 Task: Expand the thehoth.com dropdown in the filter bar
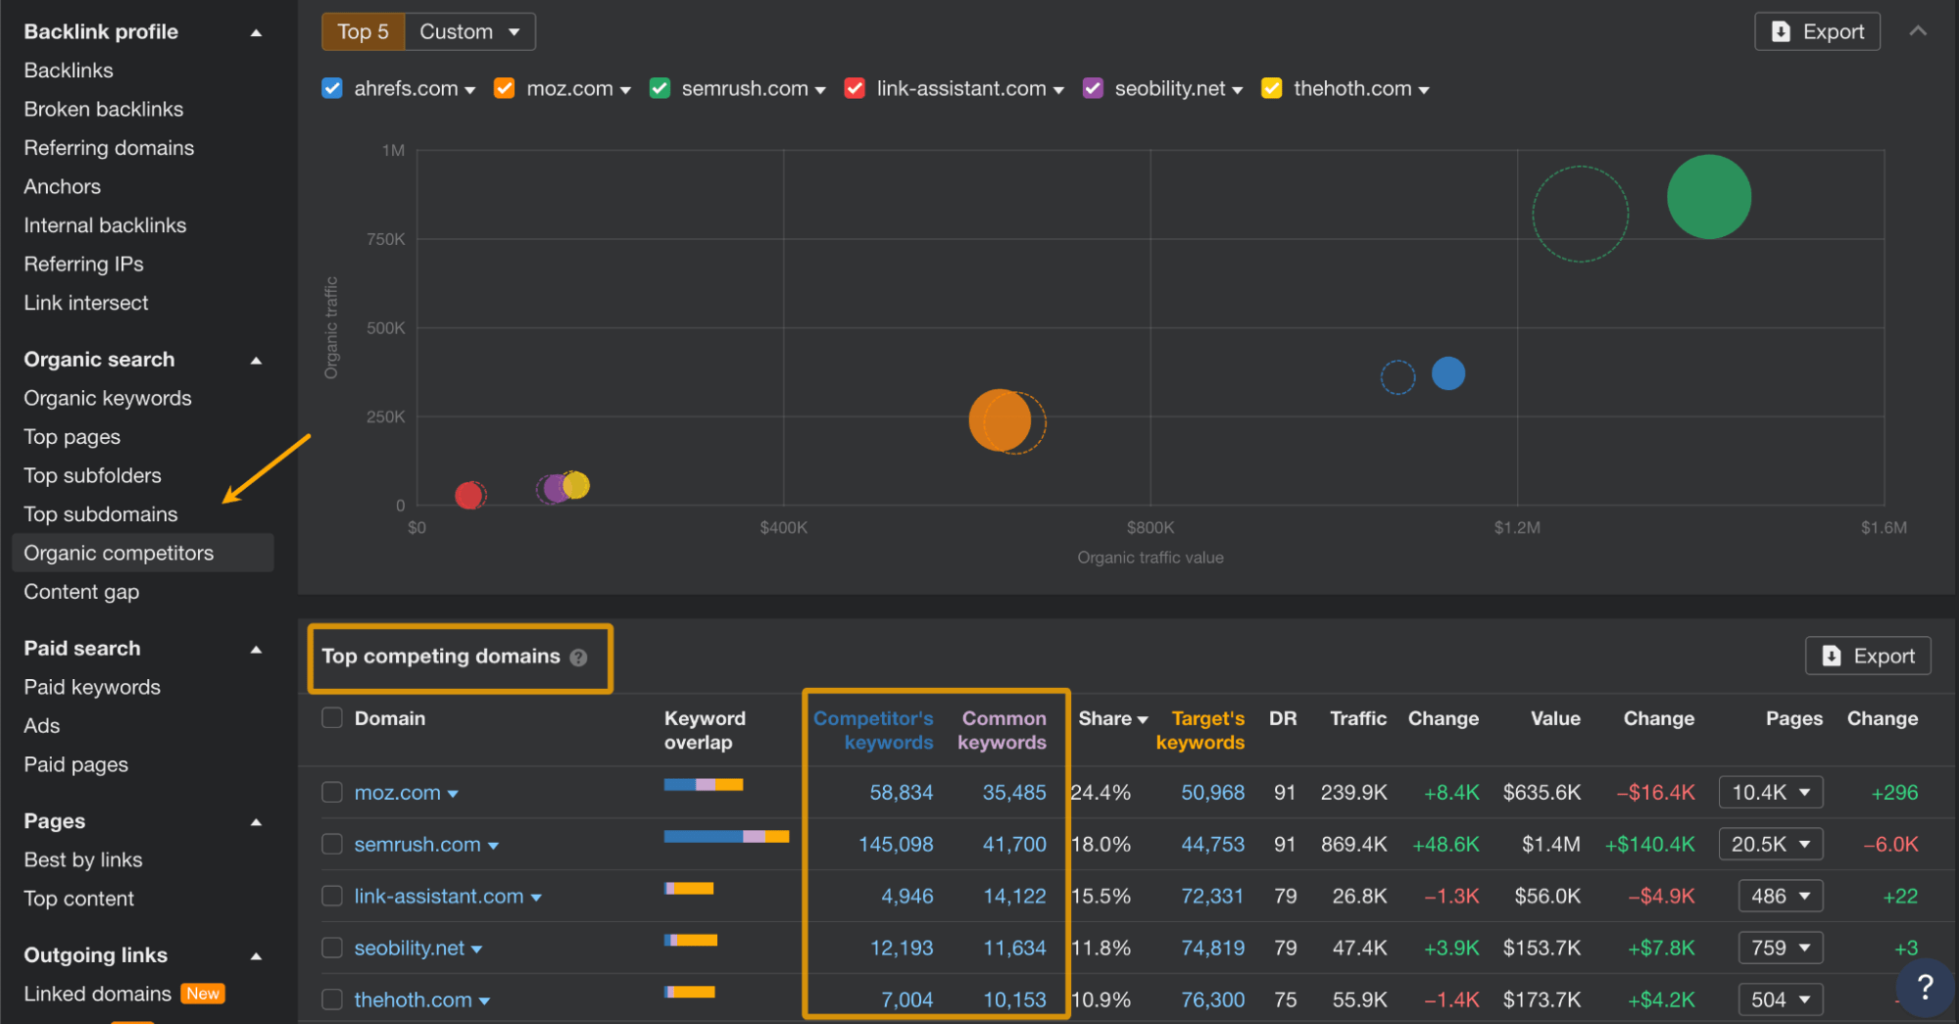point(1425,88)
